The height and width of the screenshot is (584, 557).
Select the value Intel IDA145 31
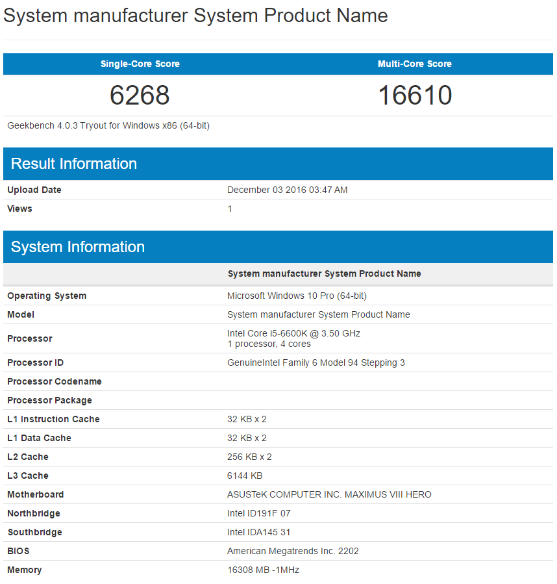258,533
